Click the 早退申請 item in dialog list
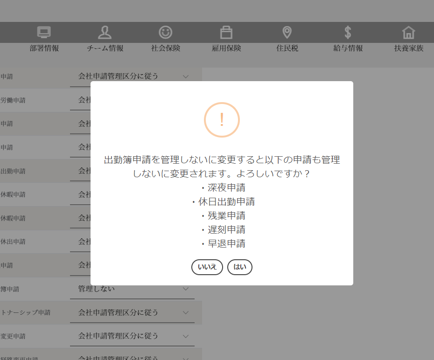 [226, 244]
